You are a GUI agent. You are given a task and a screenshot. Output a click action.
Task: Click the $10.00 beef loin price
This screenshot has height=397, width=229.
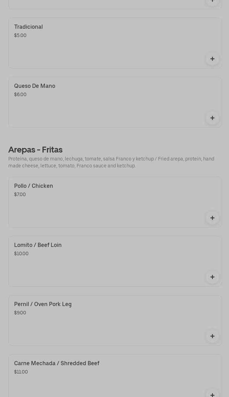21,254
